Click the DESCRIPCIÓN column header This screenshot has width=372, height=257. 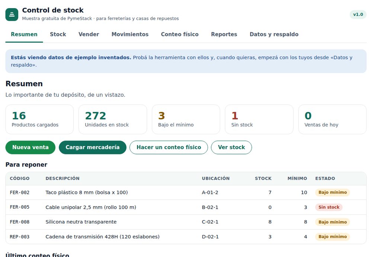click(x=62, y=179)
